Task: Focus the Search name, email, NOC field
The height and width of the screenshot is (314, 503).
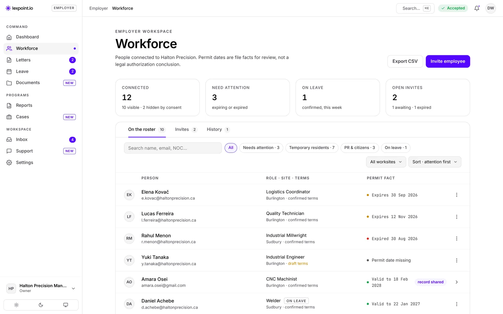Action: click(173, 148)
